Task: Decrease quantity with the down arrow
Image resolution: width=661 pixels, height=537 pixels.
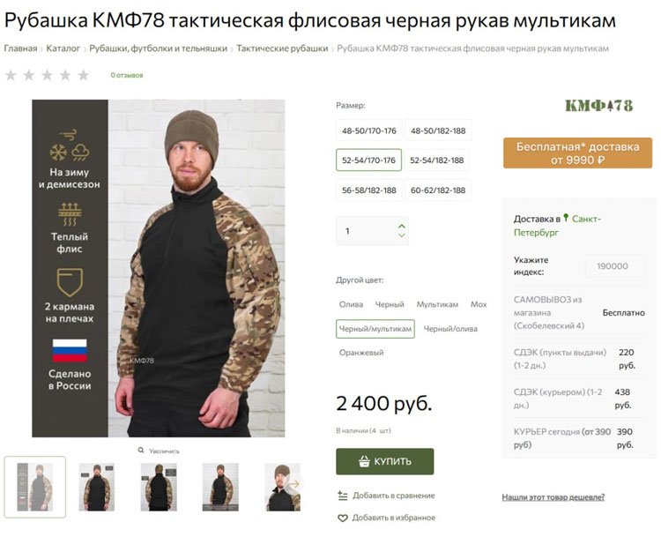Action: tap(402, 235)
